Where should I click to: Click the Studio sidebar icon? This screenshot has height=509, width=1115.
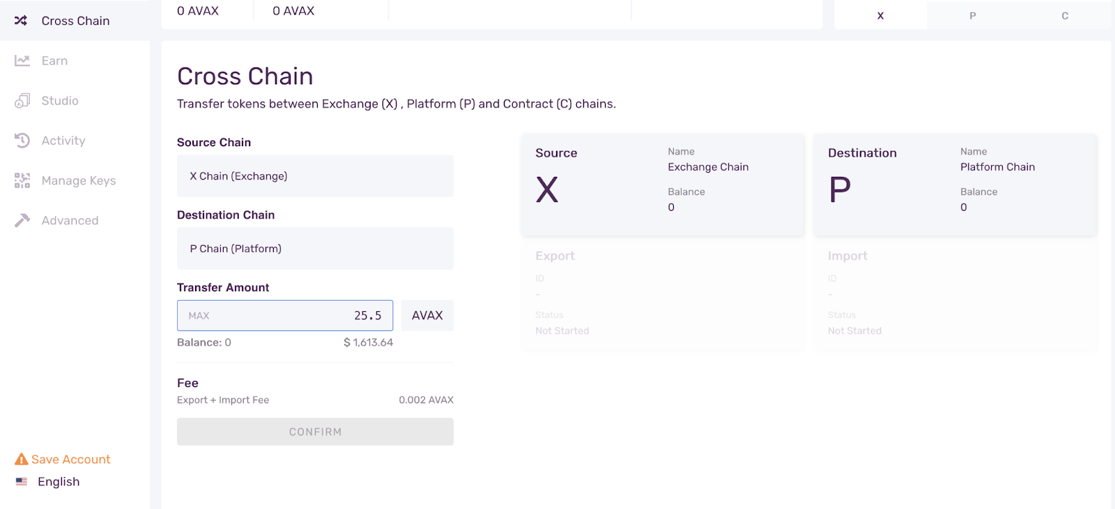tap(22, 101)
